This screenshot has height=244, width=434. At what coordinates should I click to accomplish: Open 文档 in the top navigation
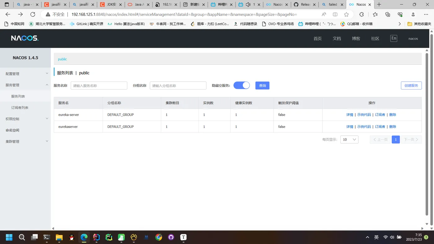[x=337, y=39]
